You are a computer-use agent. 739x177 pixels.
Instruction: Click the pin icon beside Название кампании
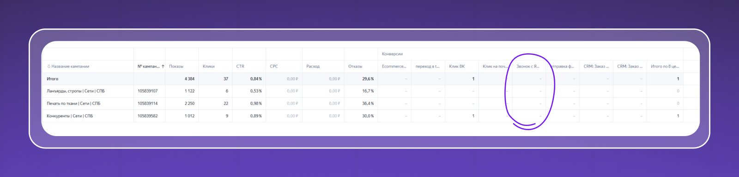49,67
